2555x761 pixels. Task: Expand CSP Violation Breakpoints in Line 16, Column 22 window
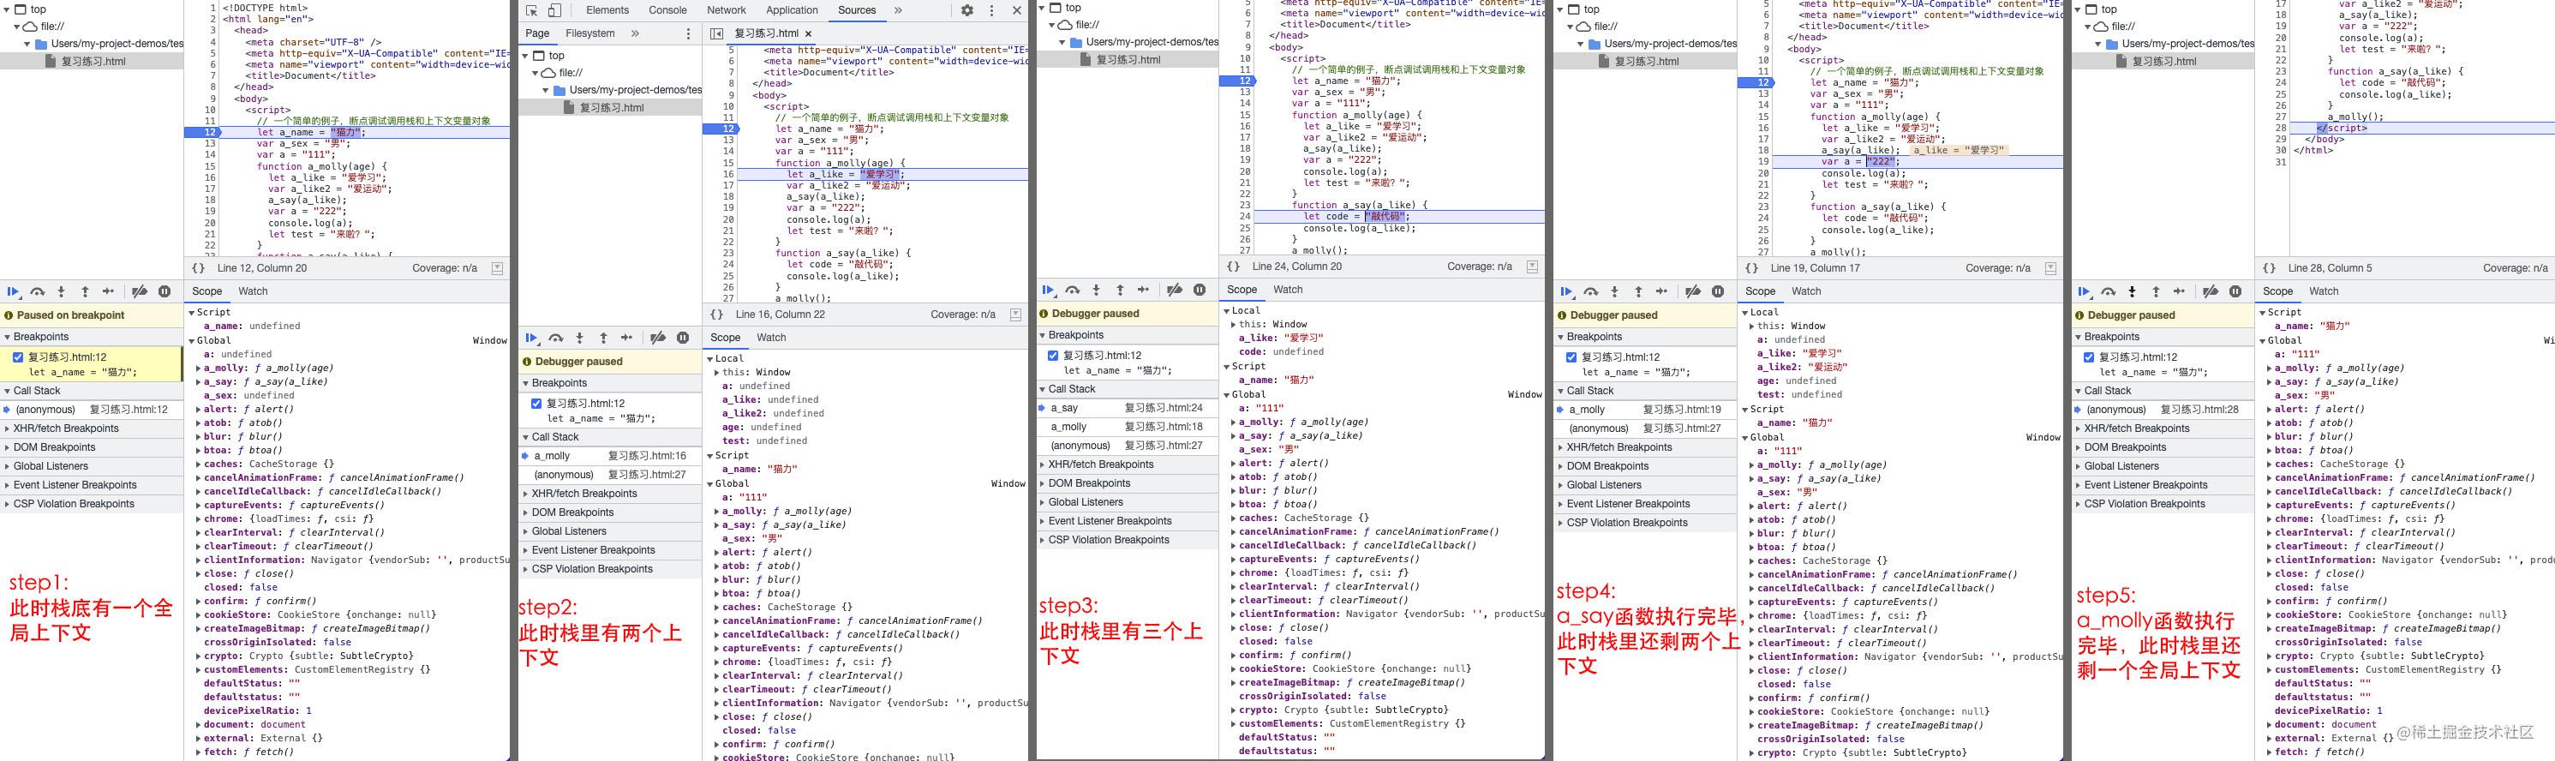pos(610,570)
